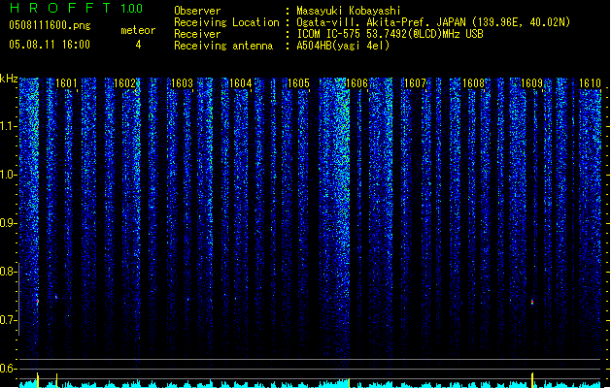Select the filename 0508111600.png
Screen dimensions: 611x388
50,26
